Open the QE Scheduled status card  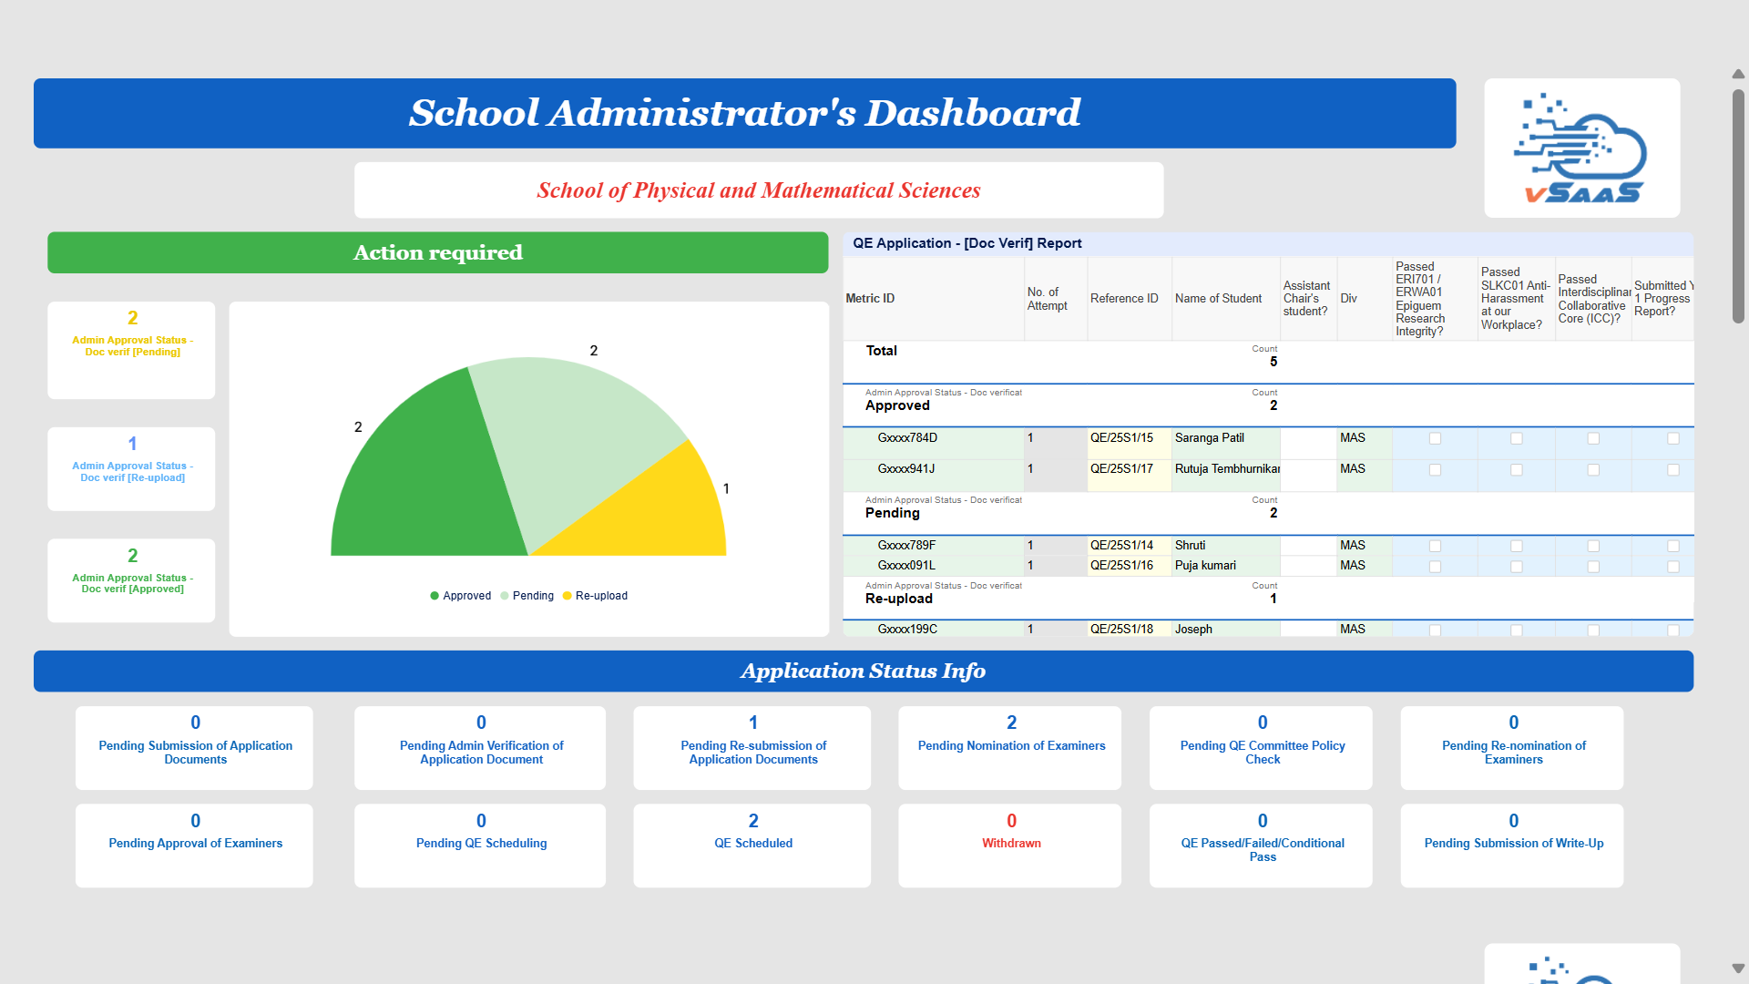tap(752, 845)
